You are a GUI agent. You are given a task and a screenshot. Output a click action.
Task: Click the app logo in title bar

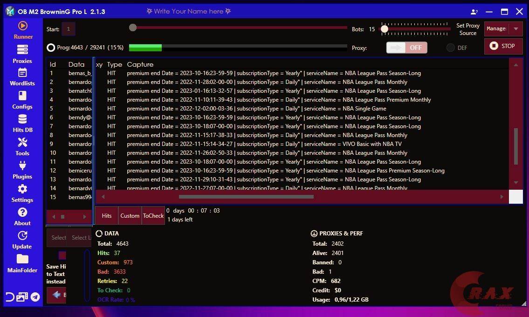(10, 12)
